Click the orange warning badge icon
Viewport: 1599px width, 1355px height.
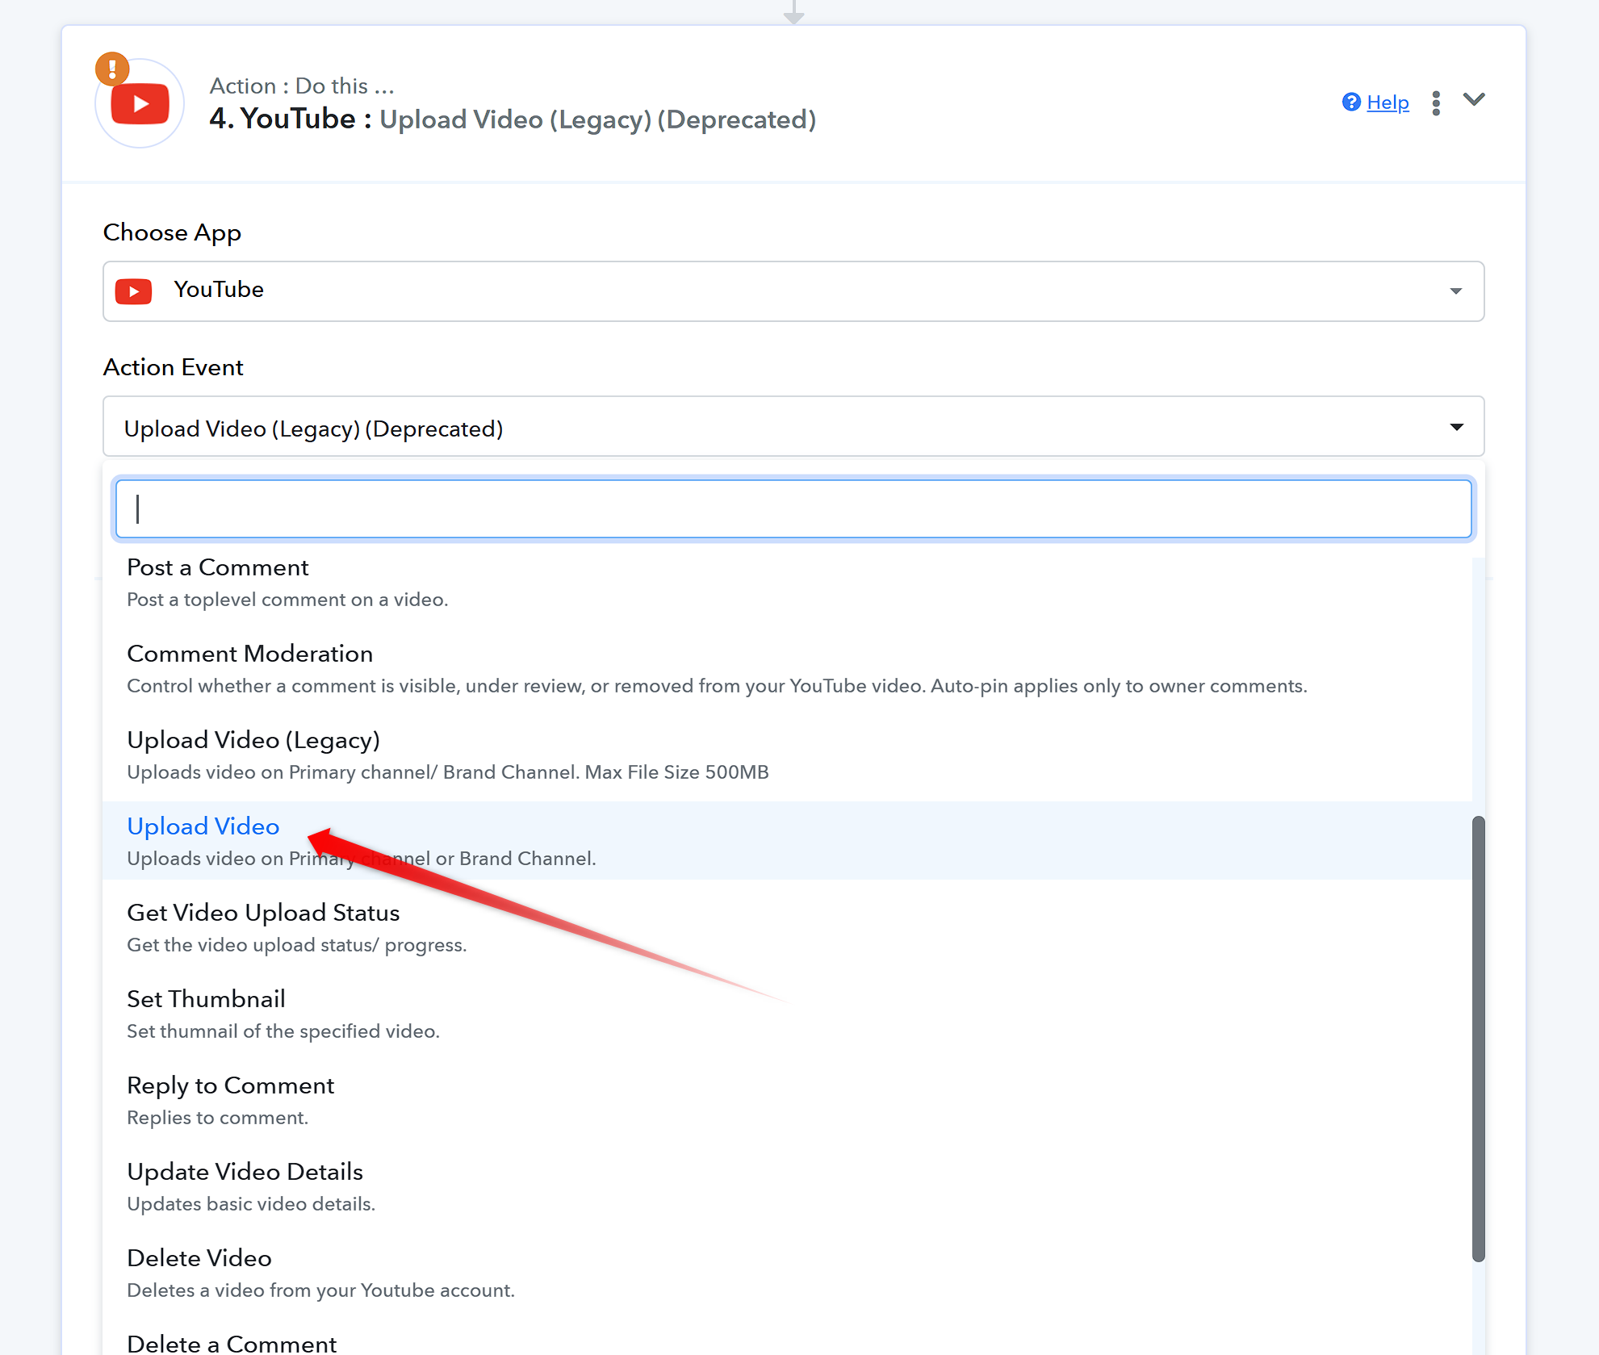[112, 69]
